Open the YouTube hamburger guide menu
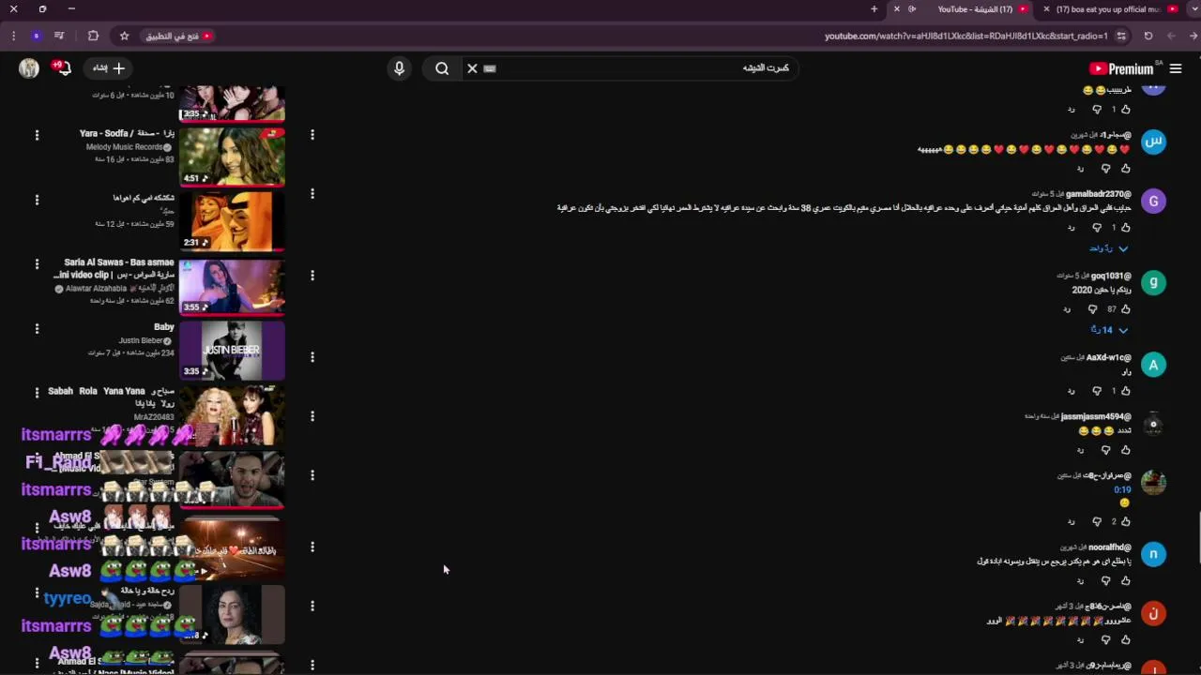Viewport: 1201px width, 675px height. 1176,68
